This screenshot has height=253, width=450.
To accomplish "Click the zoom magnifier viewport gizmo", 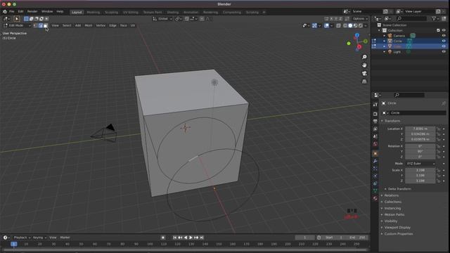I will coord(364,57).
